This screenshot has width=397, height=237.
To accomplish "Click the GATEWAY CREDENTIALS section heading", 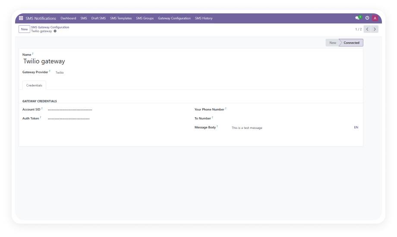I will point(40,101).
